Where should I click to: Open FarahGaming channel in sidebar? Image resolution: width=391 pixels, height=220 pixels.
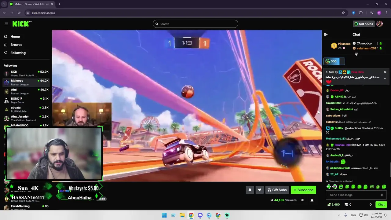click(x=26, y=207)
